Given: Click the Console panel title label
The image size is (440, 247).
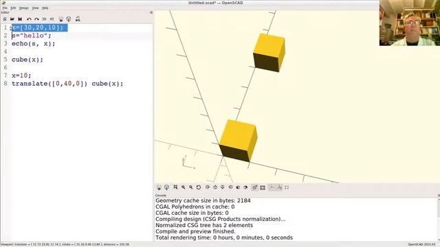Looking at the screenshot, I should [161, 196].
